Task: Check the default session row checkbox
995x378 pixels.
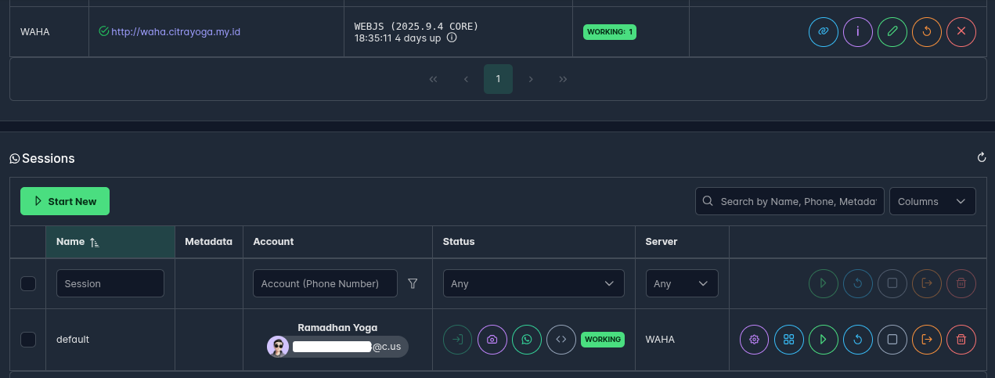Action: pos(28,340)
